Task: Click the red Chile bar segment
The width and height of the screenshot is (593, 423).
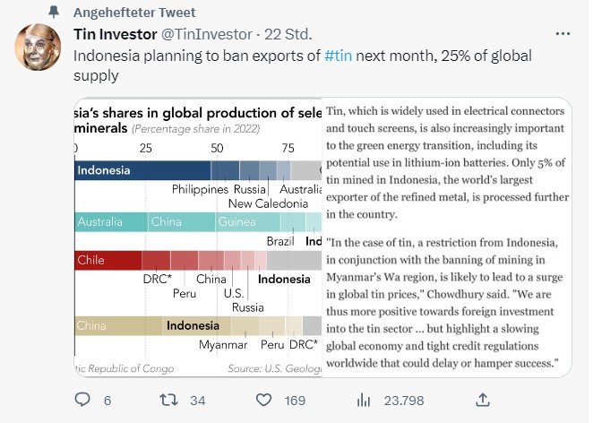Action: [x=107, y=261]
